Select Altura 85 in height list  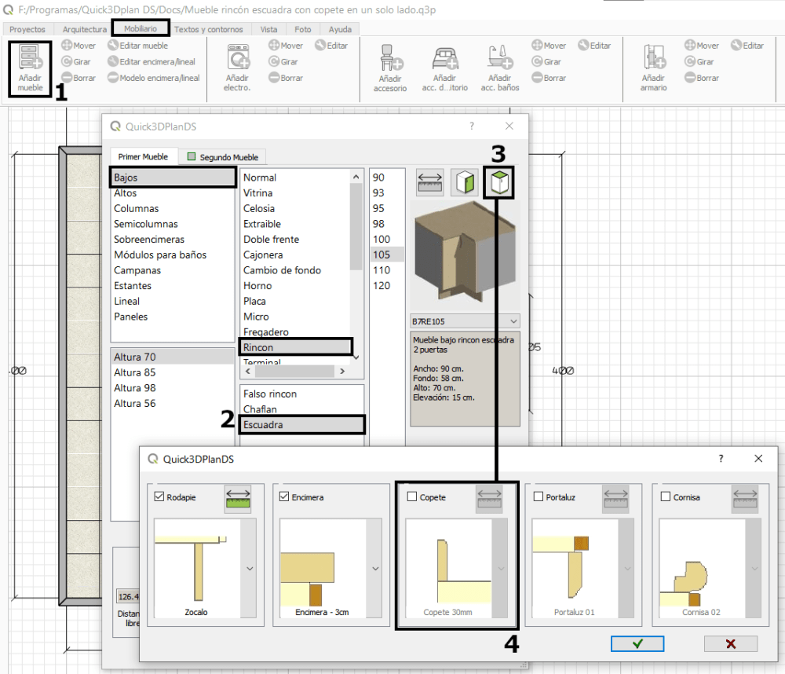[x=135, y=372]
